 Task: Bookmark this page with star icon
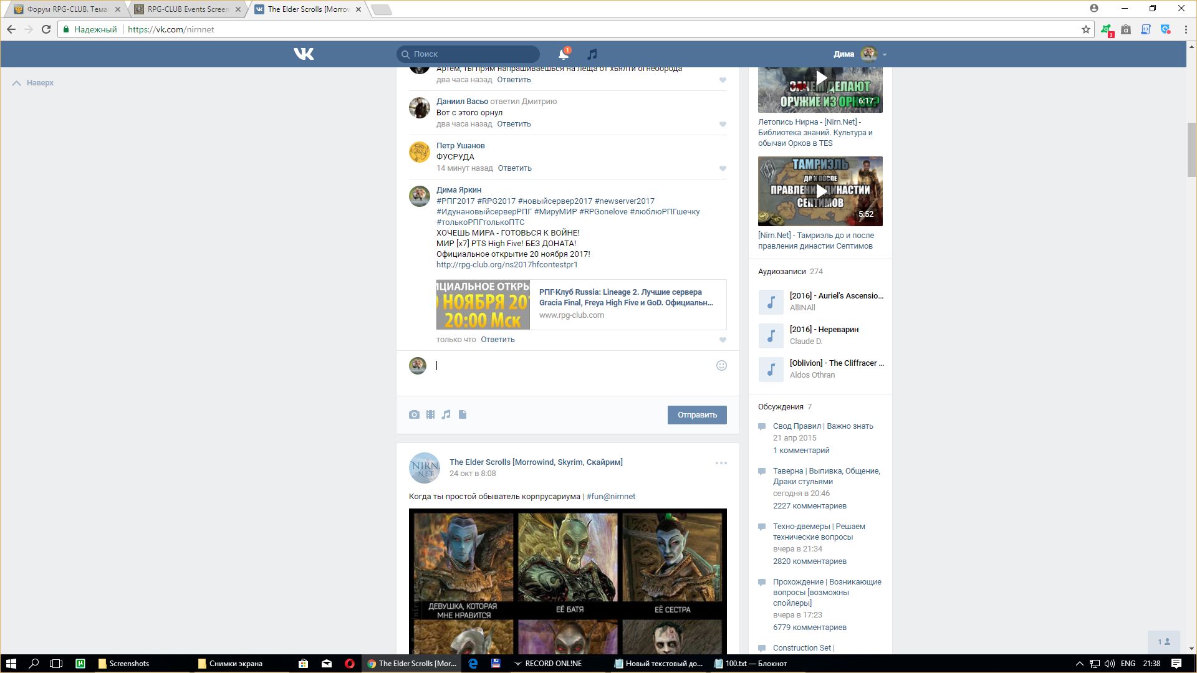(1085, 29)
